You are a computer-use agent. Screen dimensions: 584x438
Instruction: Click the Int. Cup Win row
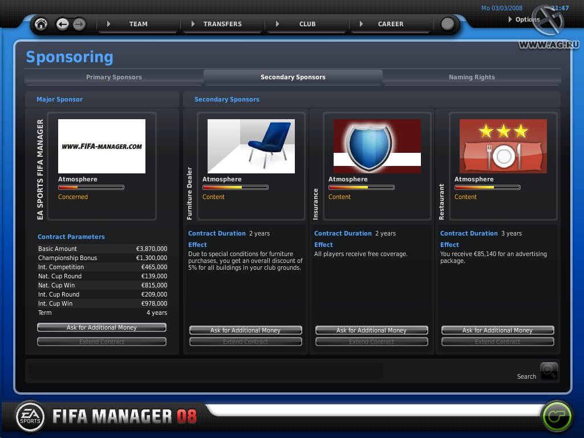tap(103, 303)
